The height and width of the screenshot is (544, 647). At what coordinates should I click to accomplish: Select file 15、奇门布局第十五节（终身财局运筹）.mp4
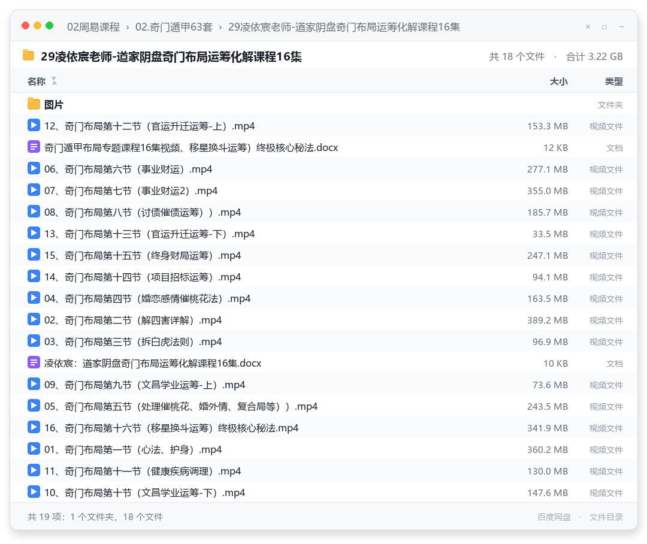click(x=143, y=256)
